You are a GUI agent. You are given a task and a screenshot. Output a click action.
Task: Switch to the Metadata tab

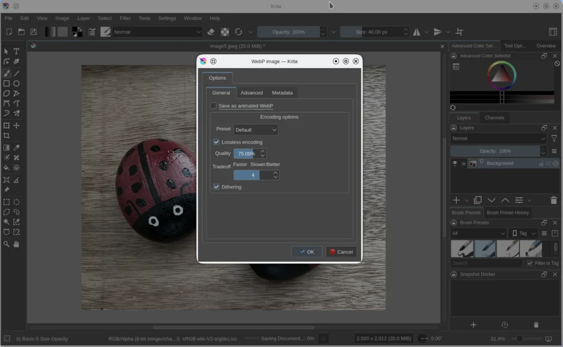click(x=282, y=93)
